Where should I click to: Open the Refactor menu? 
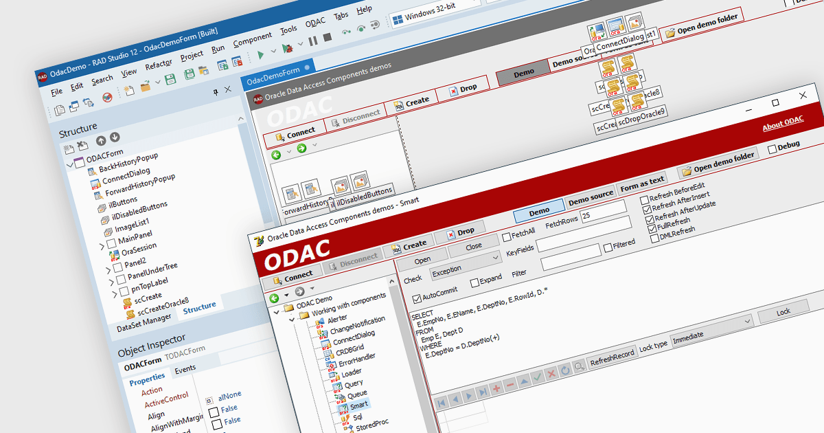pos(159,66)
